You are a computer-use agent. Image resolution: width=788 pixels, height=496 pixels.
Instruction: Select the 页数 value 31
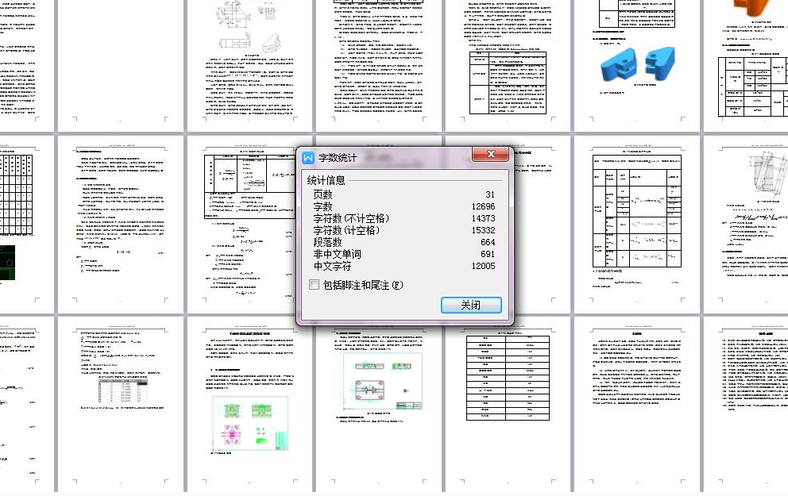coord(490,194)
